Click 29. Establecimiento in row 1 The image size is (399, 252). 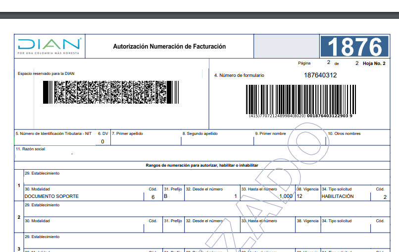coord(42,173)
